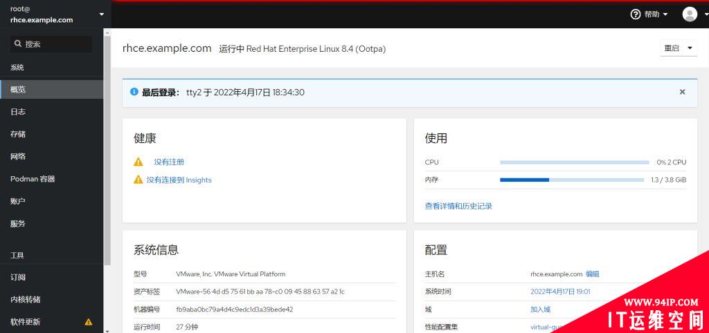Click the warning icon on 软件更新 sidebar item
This screenshot has height=333, width=709.
click(89, 322)
